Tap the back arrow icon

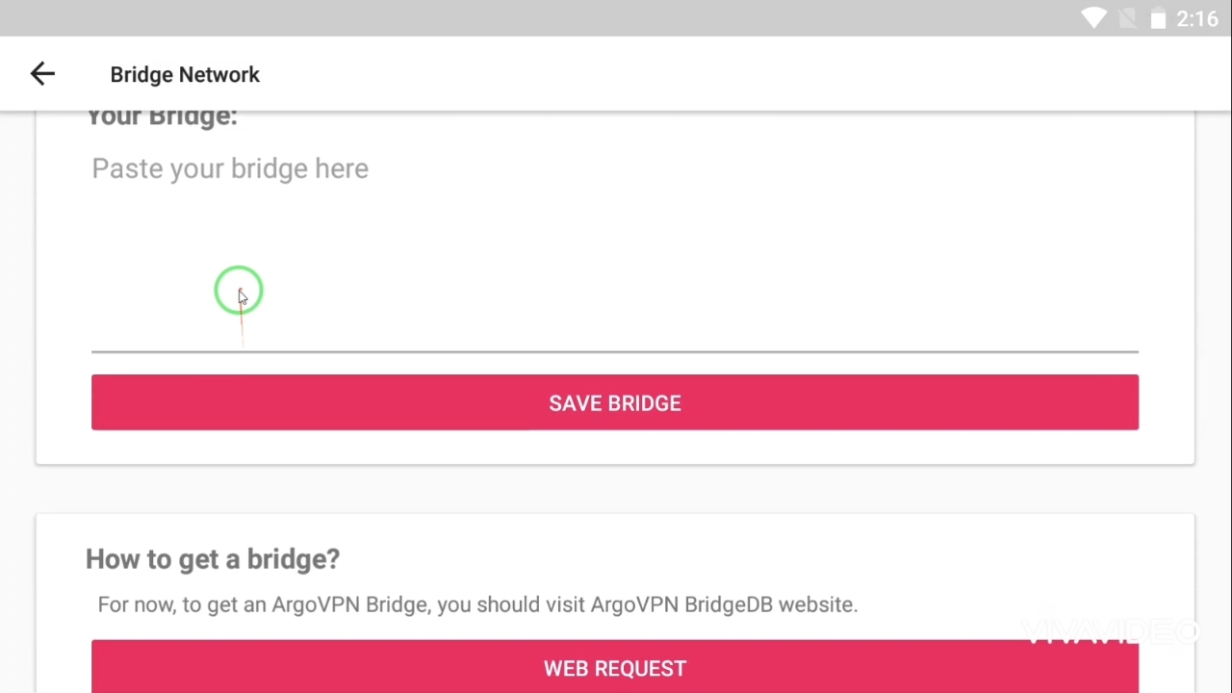pyautogui.click(x=42, y=74)
